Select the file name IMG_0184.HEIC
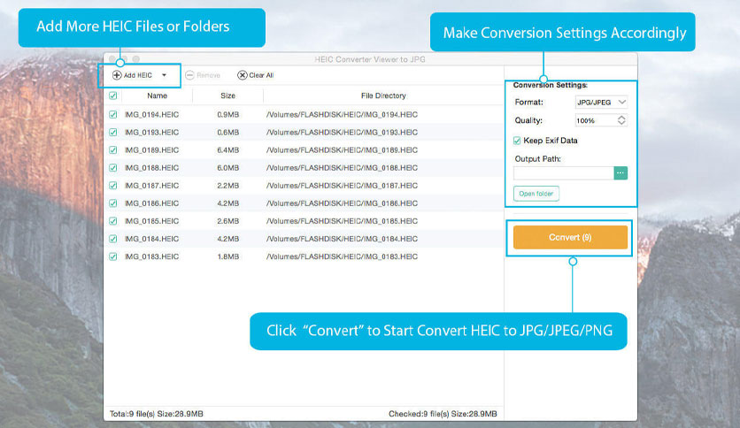740x428 pixels. pyautogui.click(x=151, y=239)
